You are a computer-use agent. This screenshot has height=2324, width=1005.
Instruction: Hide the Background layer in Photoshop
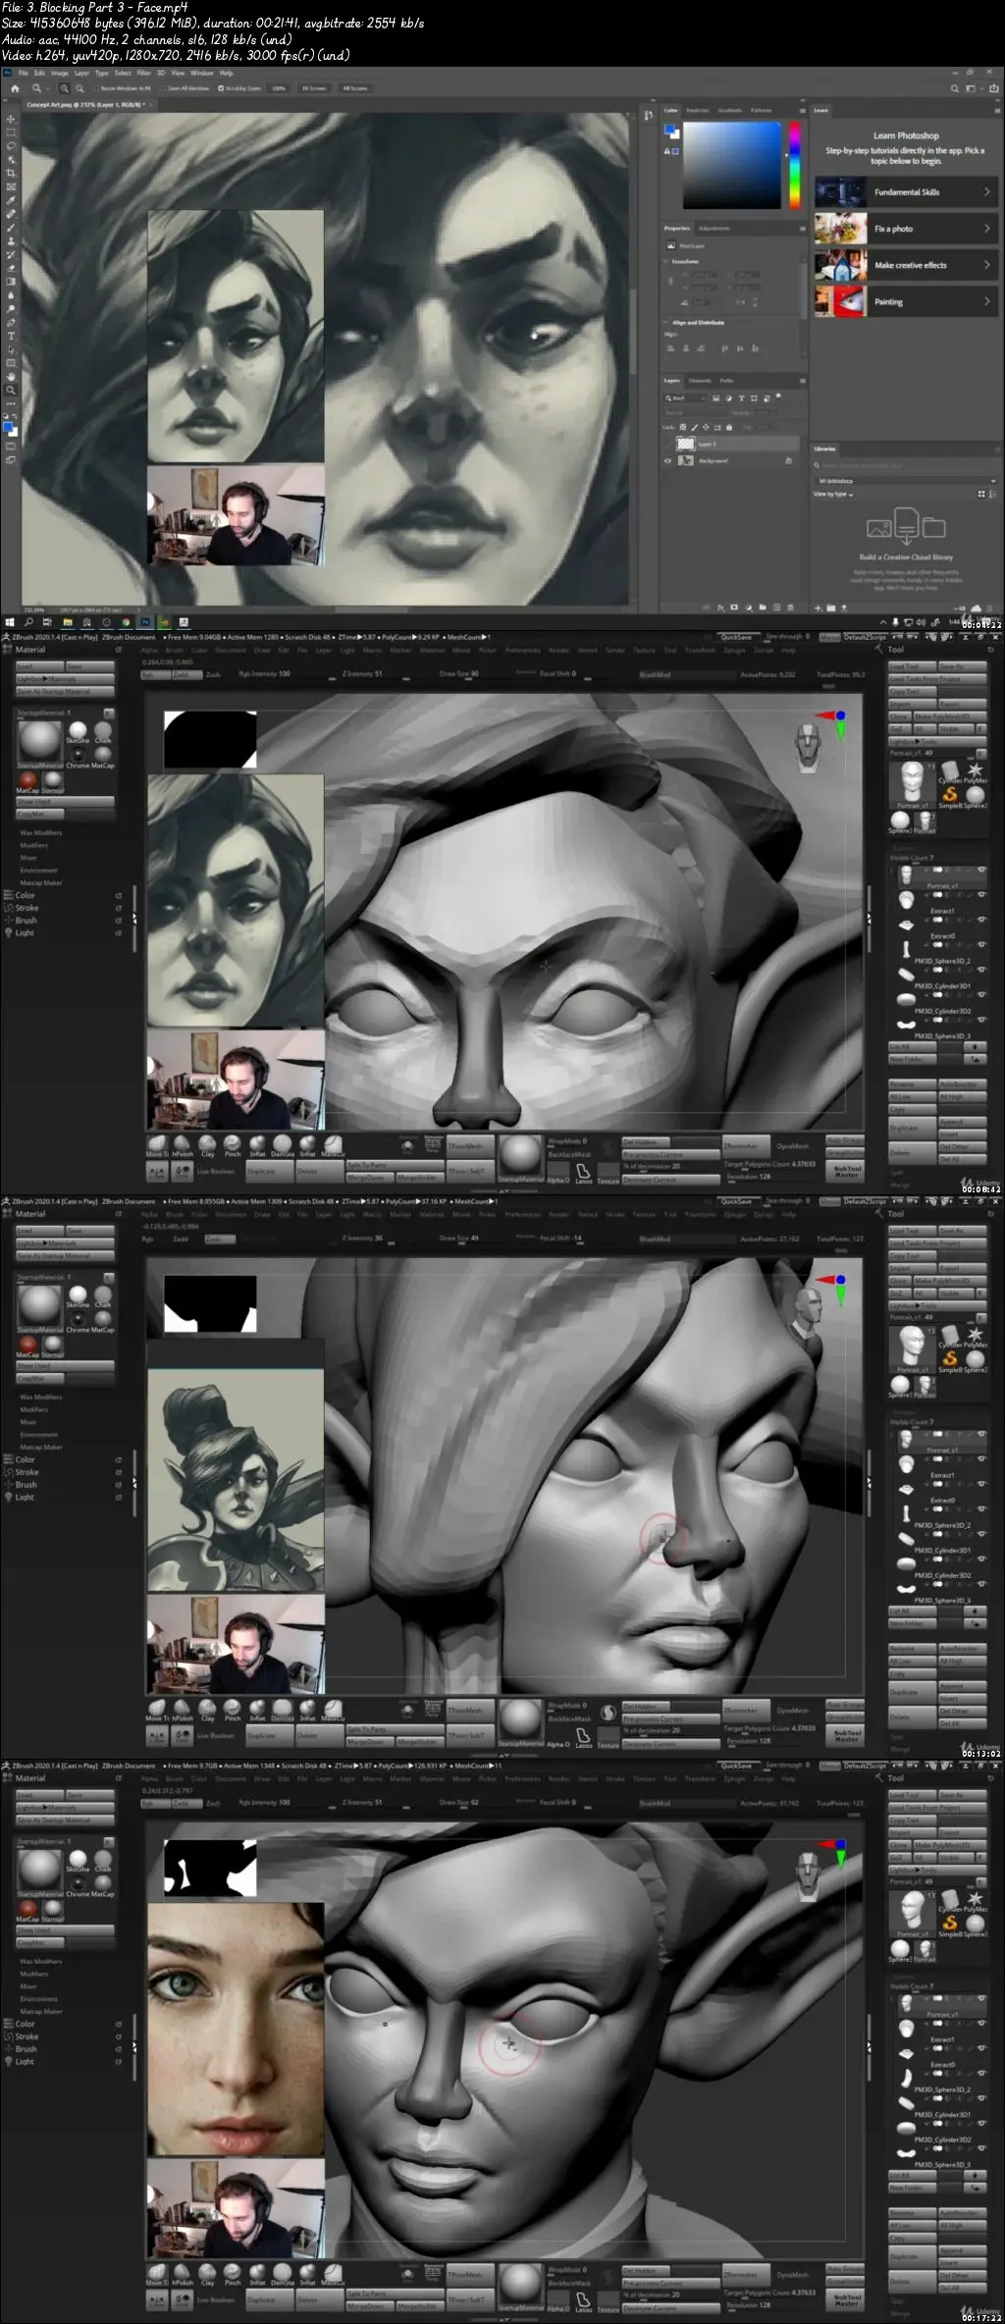(668, 460)
